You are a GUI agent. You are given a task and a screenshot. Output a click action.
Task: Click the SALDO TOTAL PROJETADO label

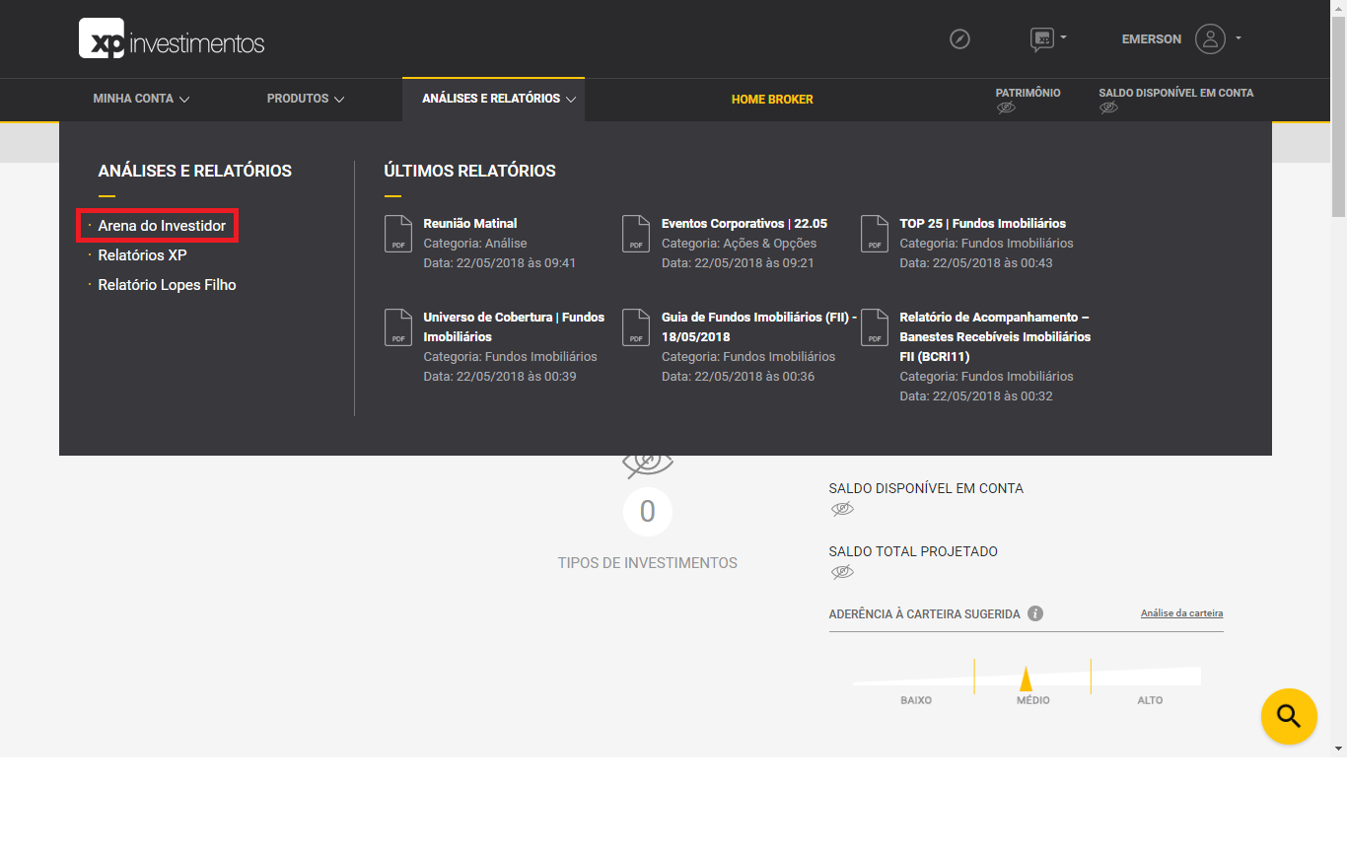pyautogui.click(x=913, y=551)
